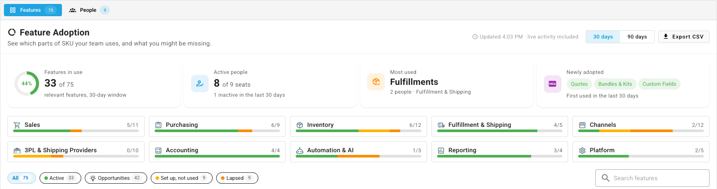717x189 pixels.
Task: Switch to the Features tab
Action: (x=33, y=10)
